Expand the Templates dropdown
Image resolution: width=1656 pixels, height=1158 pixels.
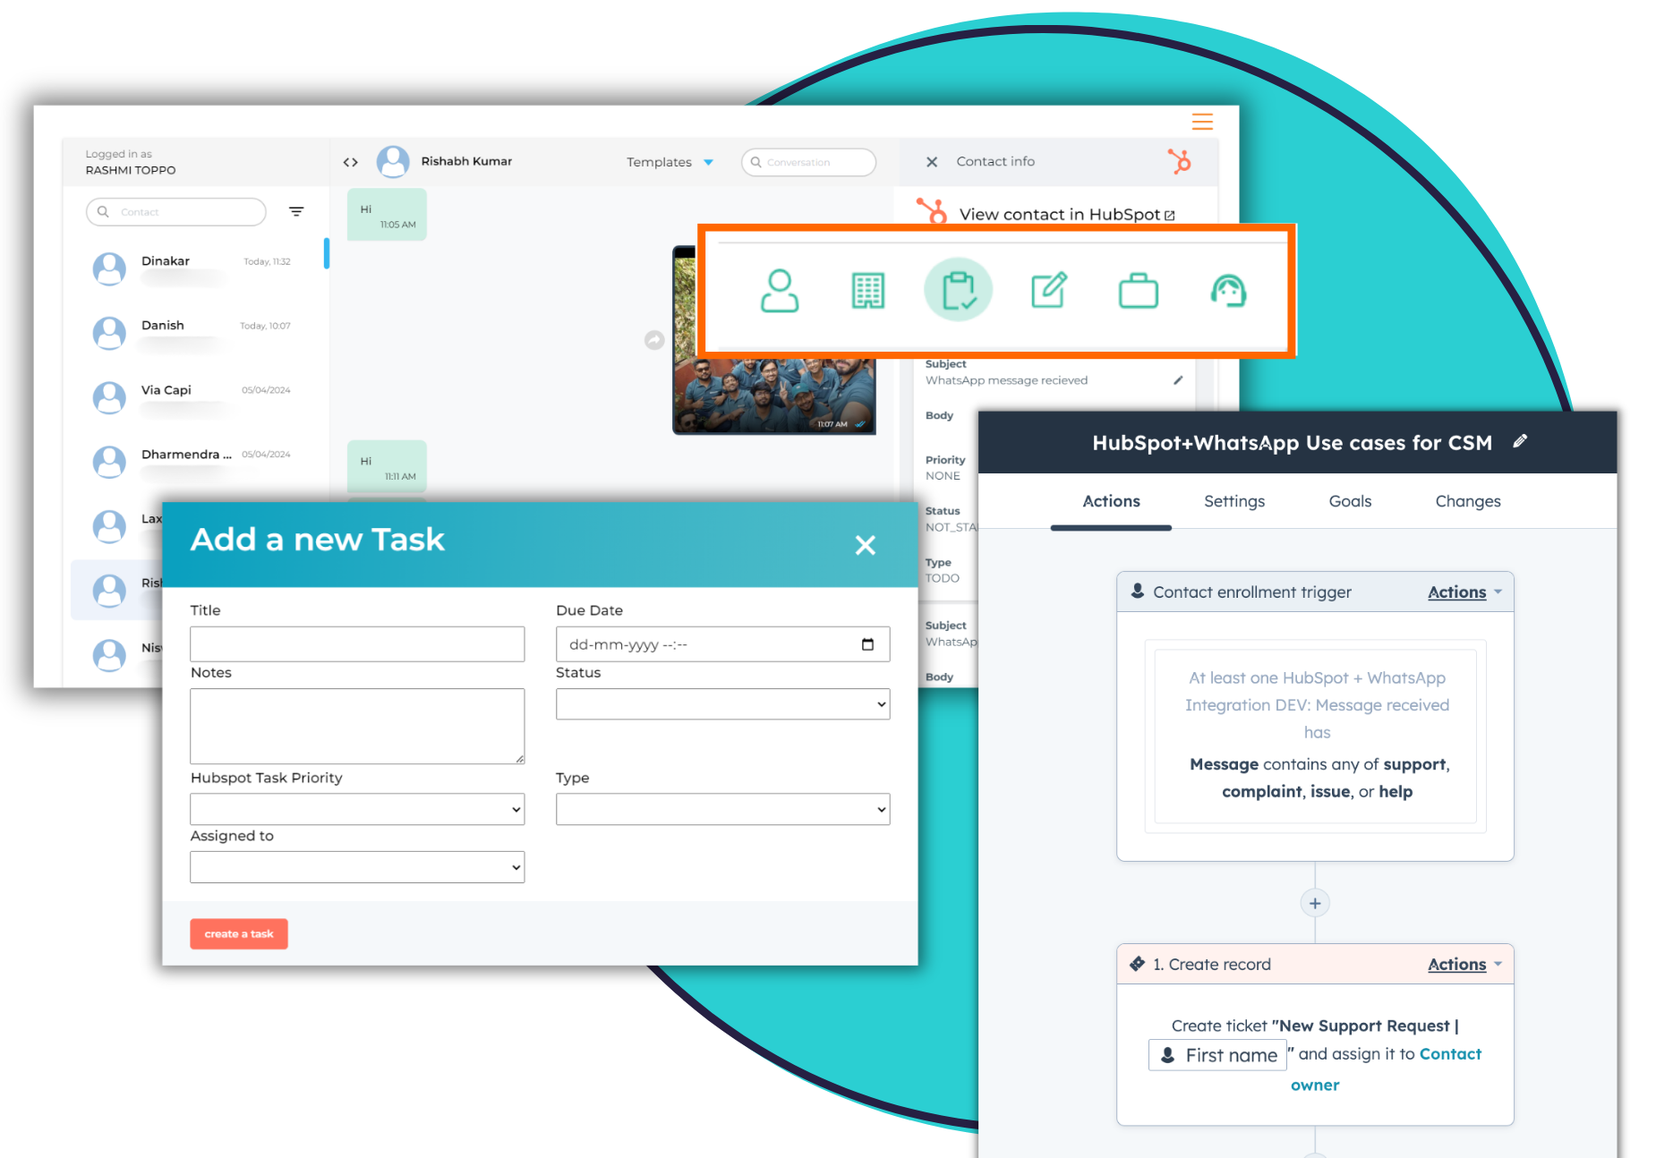[x=670, y=162]
